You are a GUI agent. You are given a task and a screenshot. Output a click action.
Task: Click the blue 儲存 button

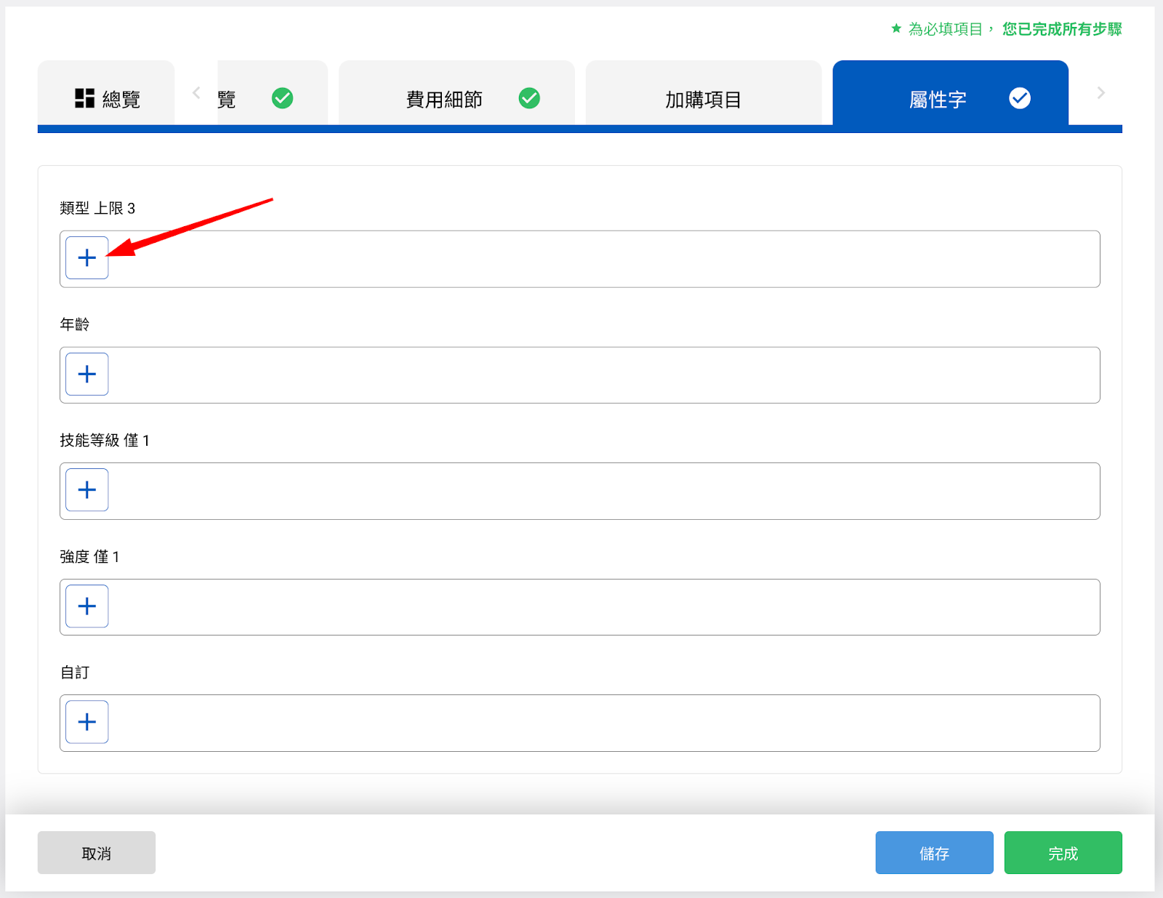click(934, 853)
